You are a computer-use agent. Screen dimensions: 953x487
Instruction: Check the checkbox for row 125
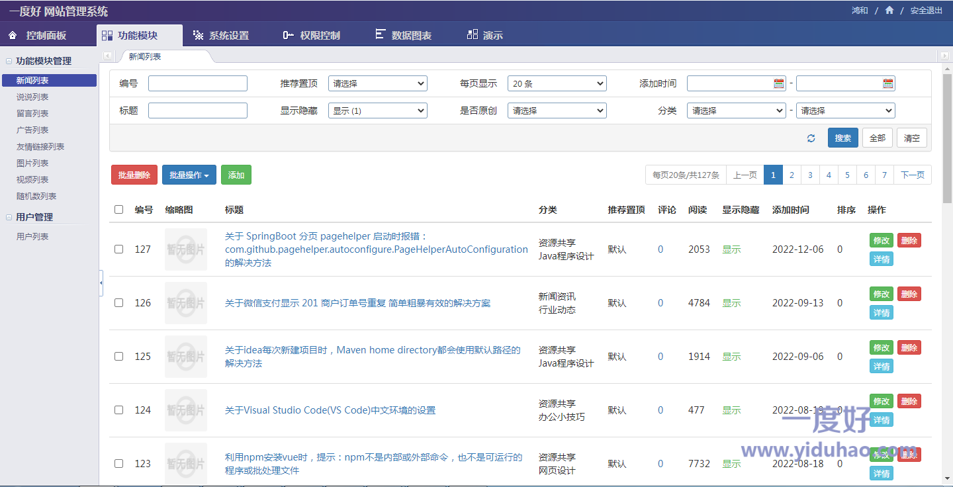[119, 356]
